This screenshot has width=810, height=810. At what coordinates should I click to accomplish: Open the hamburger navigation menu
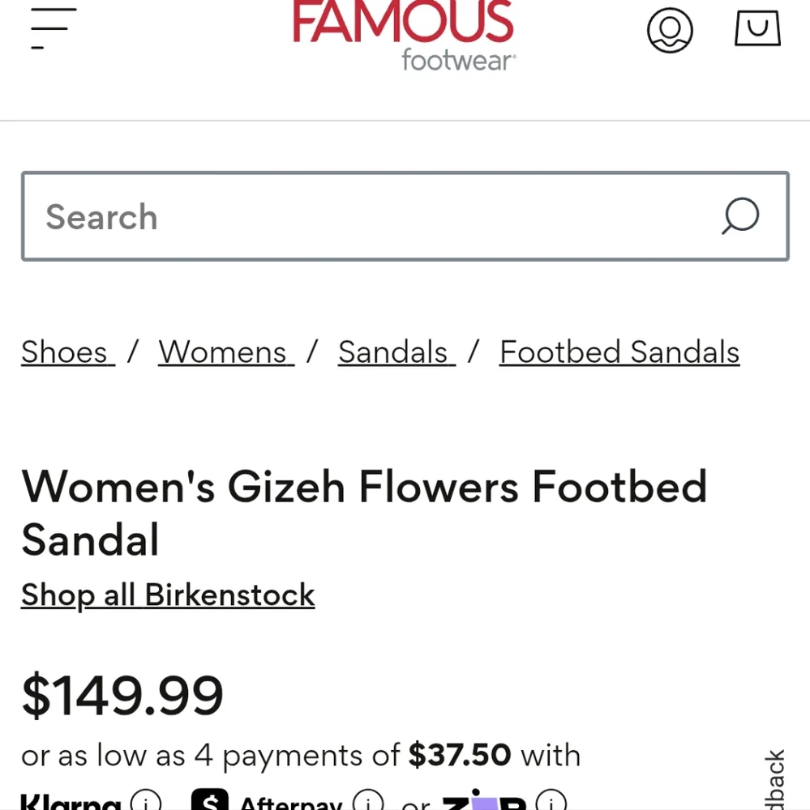[50, 27]
